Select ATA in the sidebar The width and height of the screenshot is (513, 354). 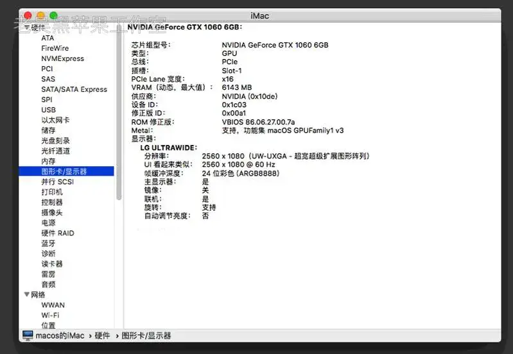click(48, 38)
